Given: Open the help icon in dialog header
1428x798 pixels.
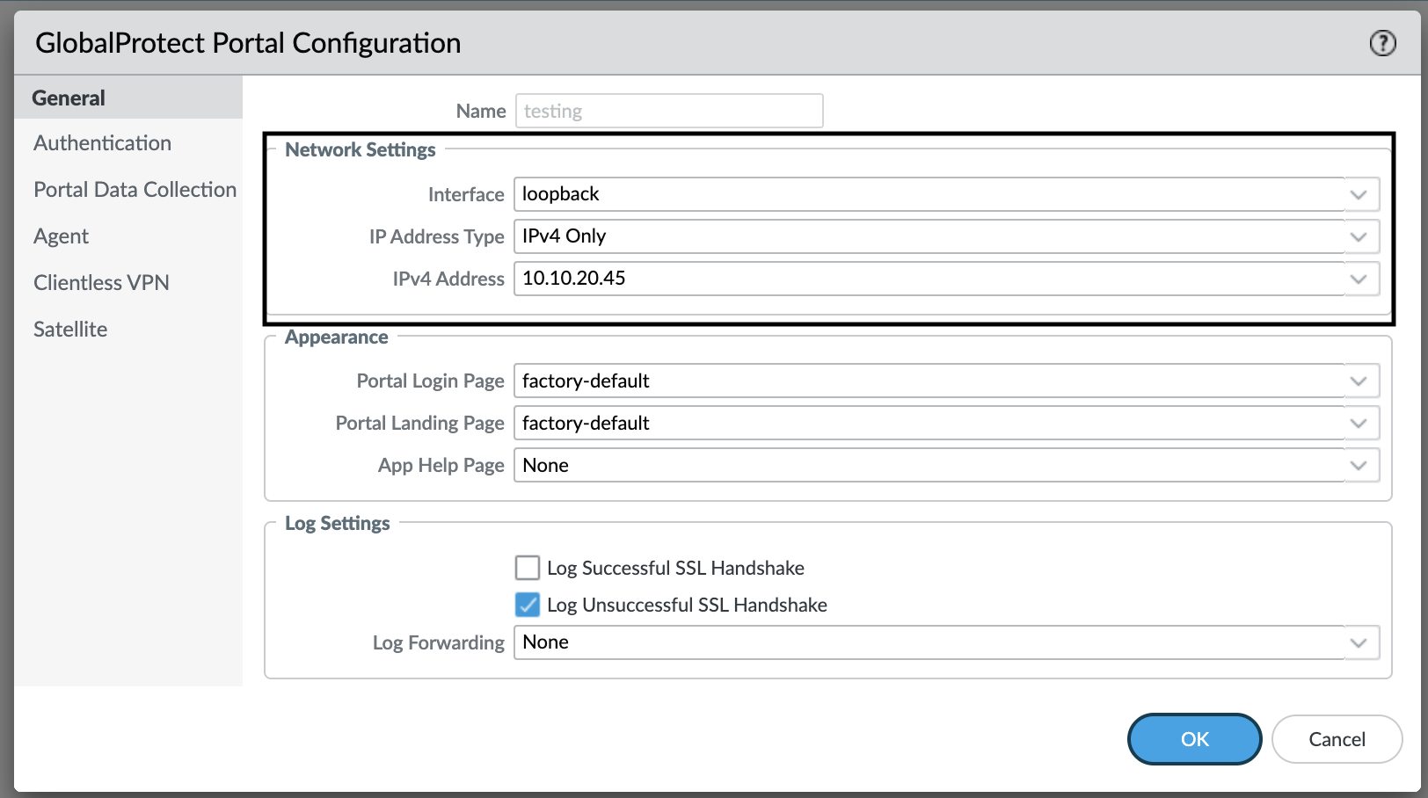Looking at the screenshot, I should [1382, 42].
